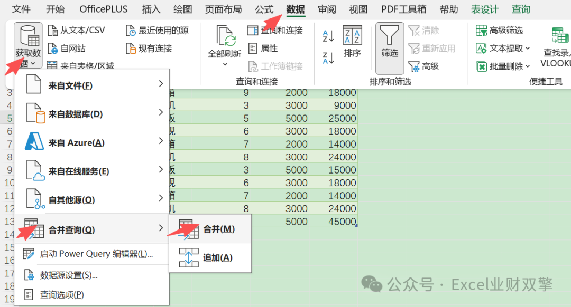The width and height of the screenshot is (571, 307).
Task: Click the 全部刷新 (Refresh All) icon
Action: (226, 36)
